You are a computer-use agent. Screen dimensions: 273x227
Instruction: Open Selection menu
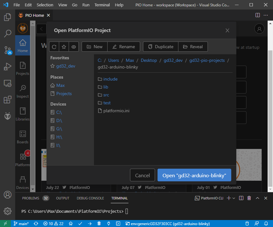coord(45,5)
